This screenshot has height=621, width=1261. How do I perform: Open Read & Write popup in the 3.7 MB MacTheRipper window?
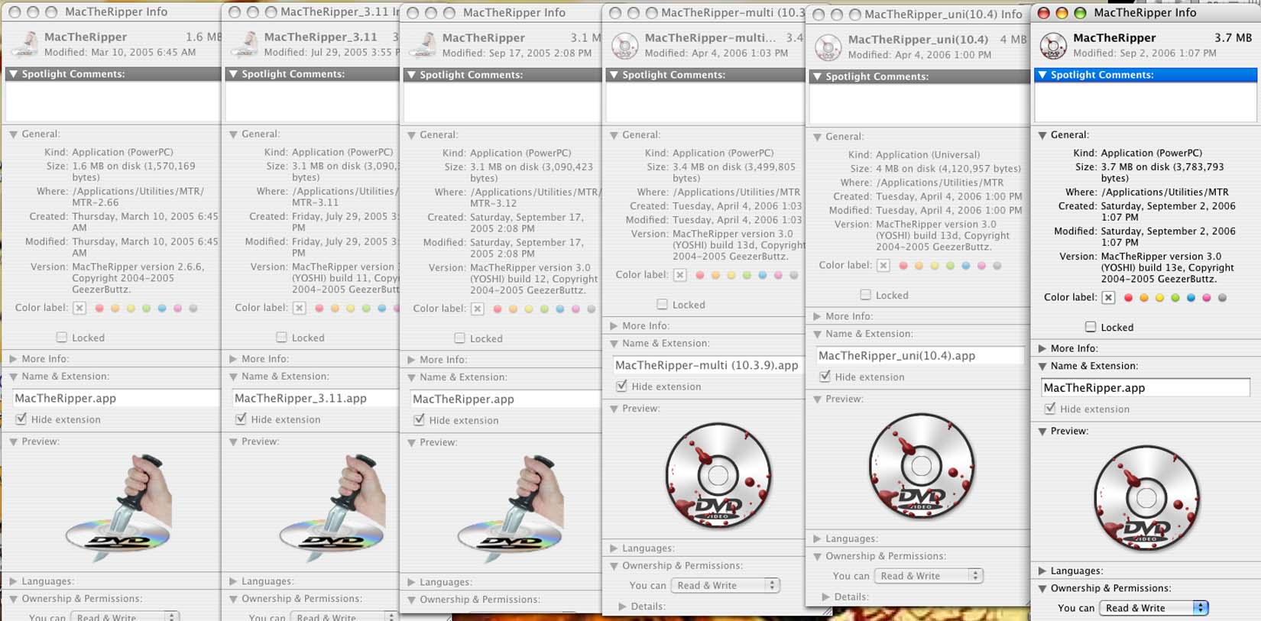pyautogui.click(x=1154, y=608)
